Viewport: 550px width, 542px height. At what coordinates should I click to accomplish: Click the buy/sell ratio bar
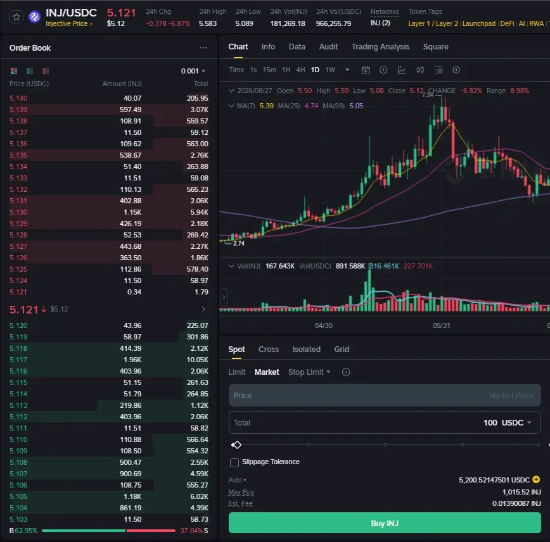click(108, 531)
